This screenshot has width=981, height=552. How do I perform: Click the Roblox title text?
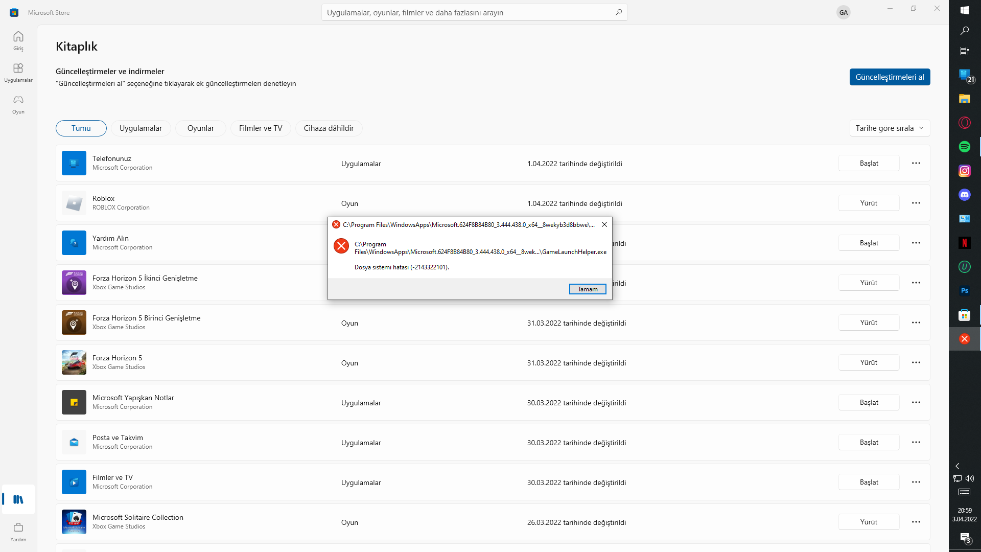pos(103,198)
